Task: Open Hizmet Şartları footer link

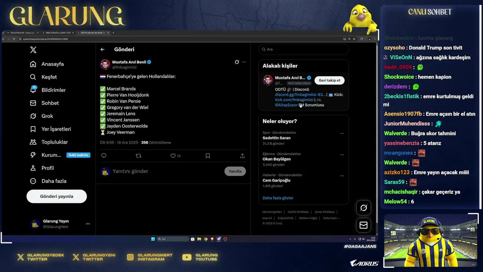Action: pos(272,212)
